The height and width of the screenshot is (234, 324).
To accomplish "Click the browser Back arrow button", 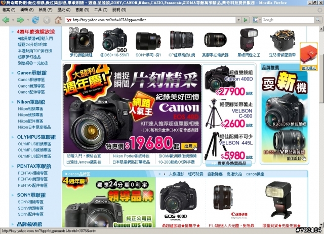I will click(6, 20).
